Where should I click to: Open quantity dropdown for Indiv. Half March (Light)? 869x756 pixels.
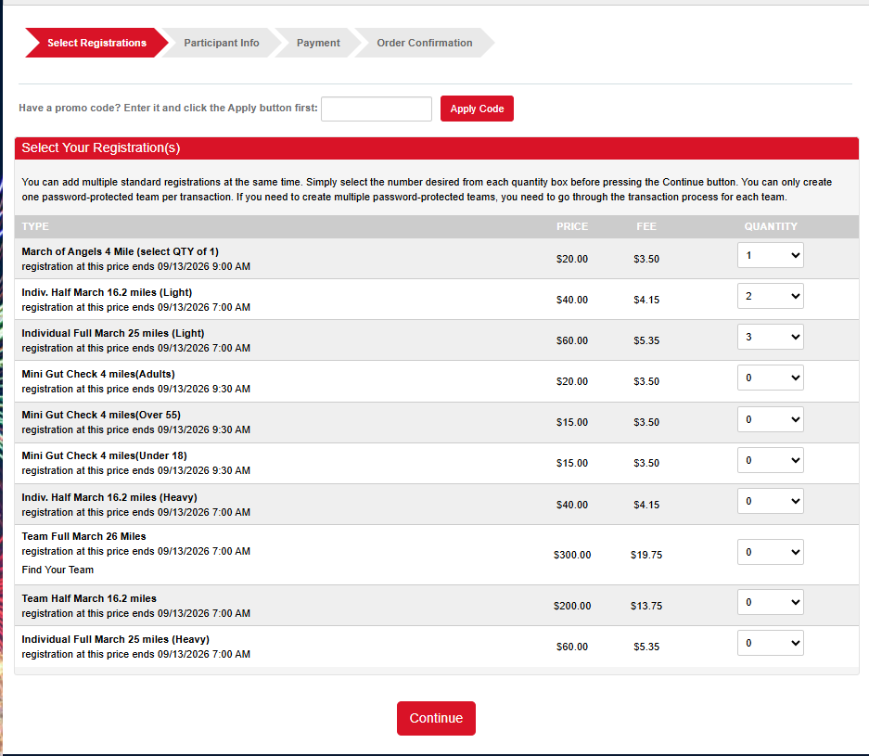(x=770, y=296)
